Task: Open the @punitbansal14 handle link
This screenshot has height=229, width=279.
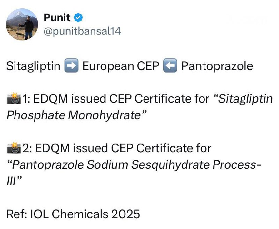Action: [82, 31]
